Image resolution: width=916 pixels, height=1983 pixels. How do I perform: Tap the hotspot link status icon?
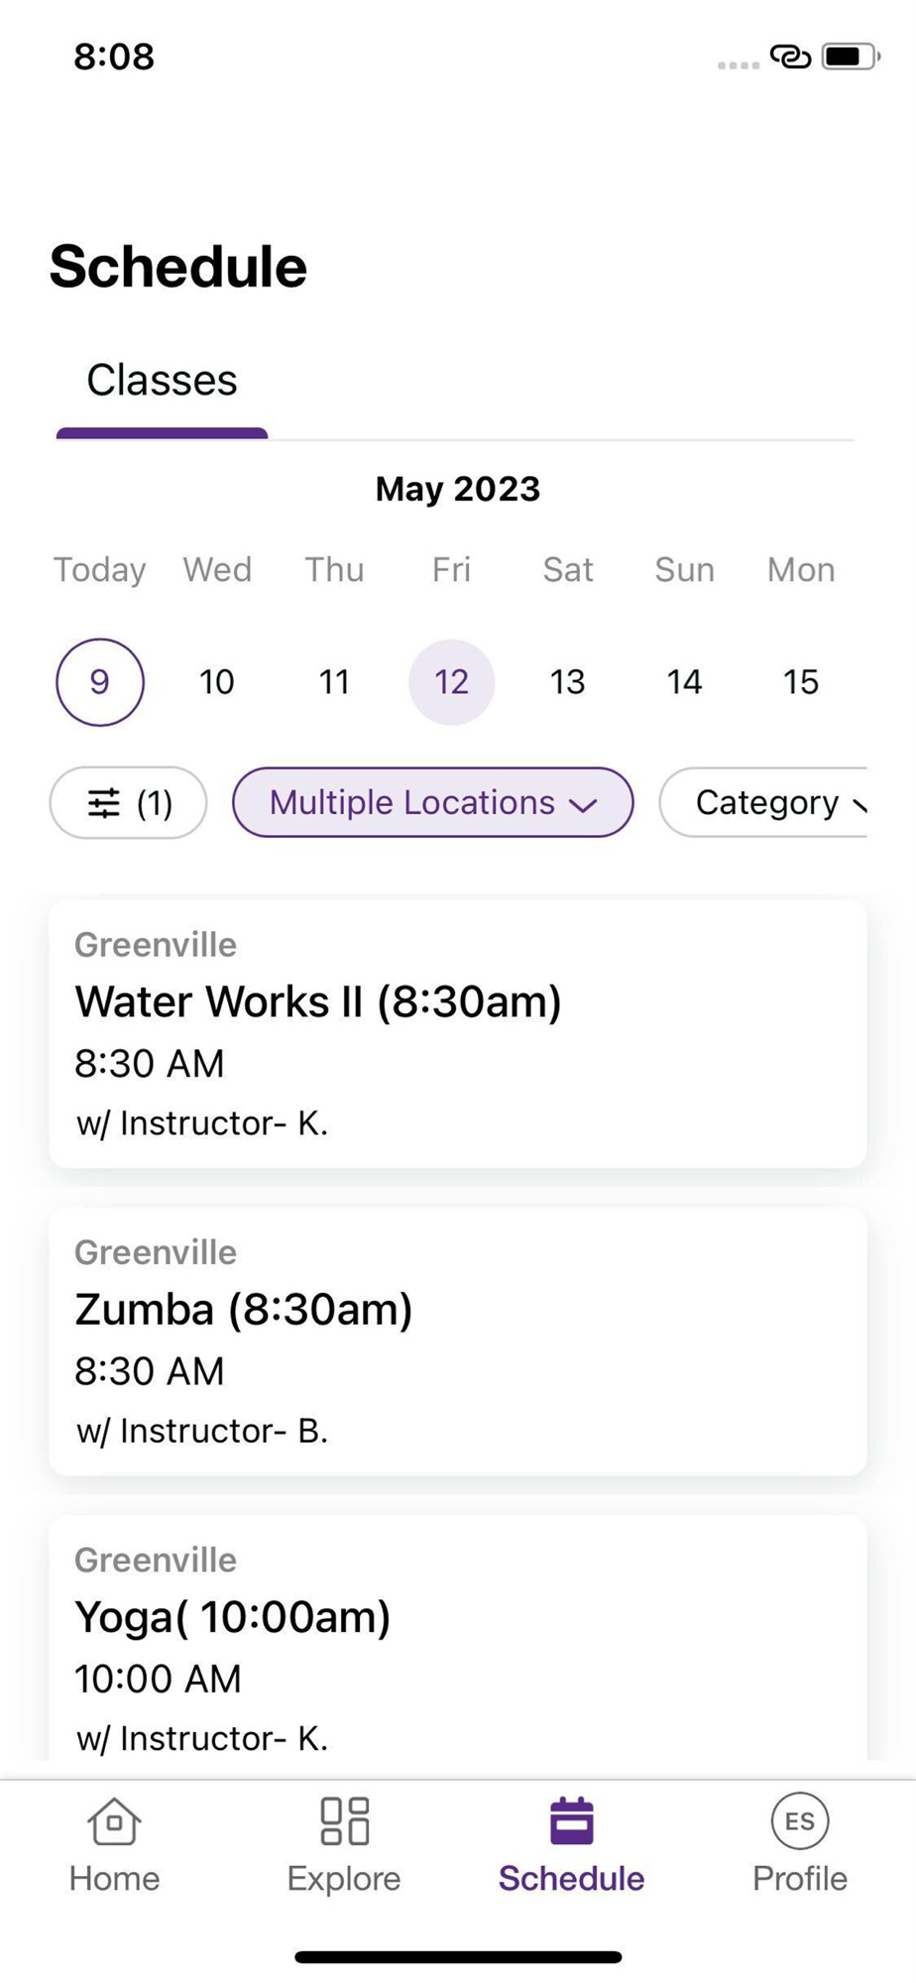(x=790, y=57)
